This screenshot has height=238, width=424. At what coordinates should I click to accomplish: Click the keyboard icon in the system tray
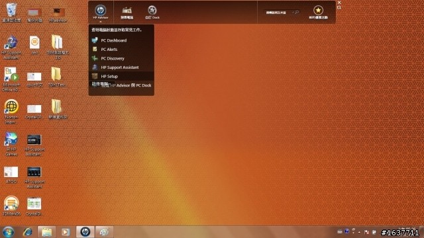point(340,231)
